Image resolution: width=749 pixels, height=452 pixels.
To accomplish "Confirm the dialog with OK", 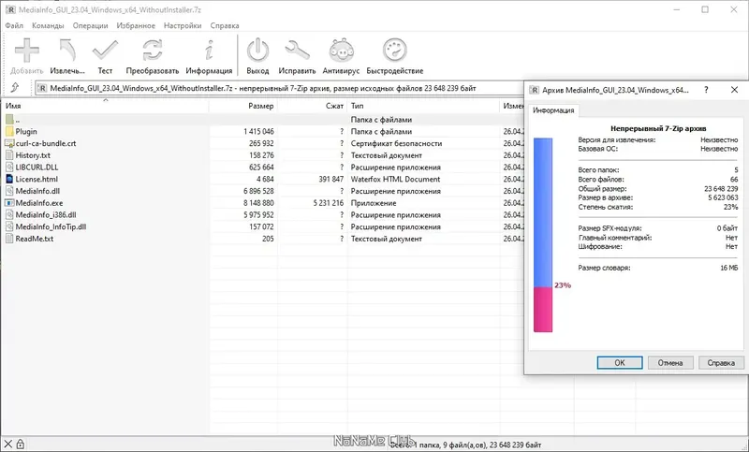I will pos(620,363).
